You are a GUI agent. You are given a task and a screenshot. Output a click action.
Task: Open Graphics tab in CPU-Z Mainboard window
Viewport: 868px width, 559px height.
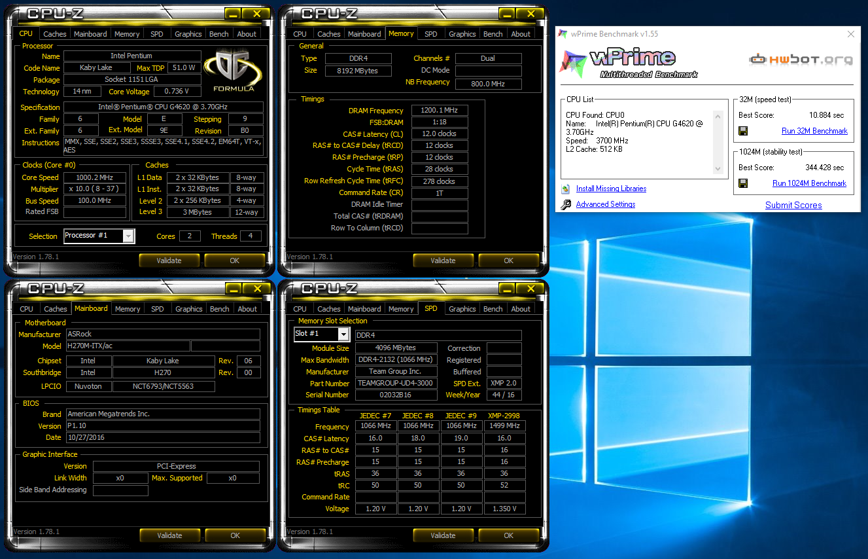tap(189, 309)
